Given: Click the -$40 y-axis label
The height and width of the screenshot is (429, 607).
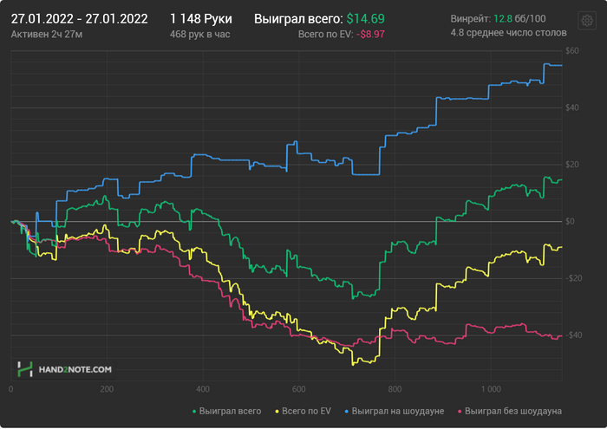Looking at the screenshot, I should click(573, 335).
